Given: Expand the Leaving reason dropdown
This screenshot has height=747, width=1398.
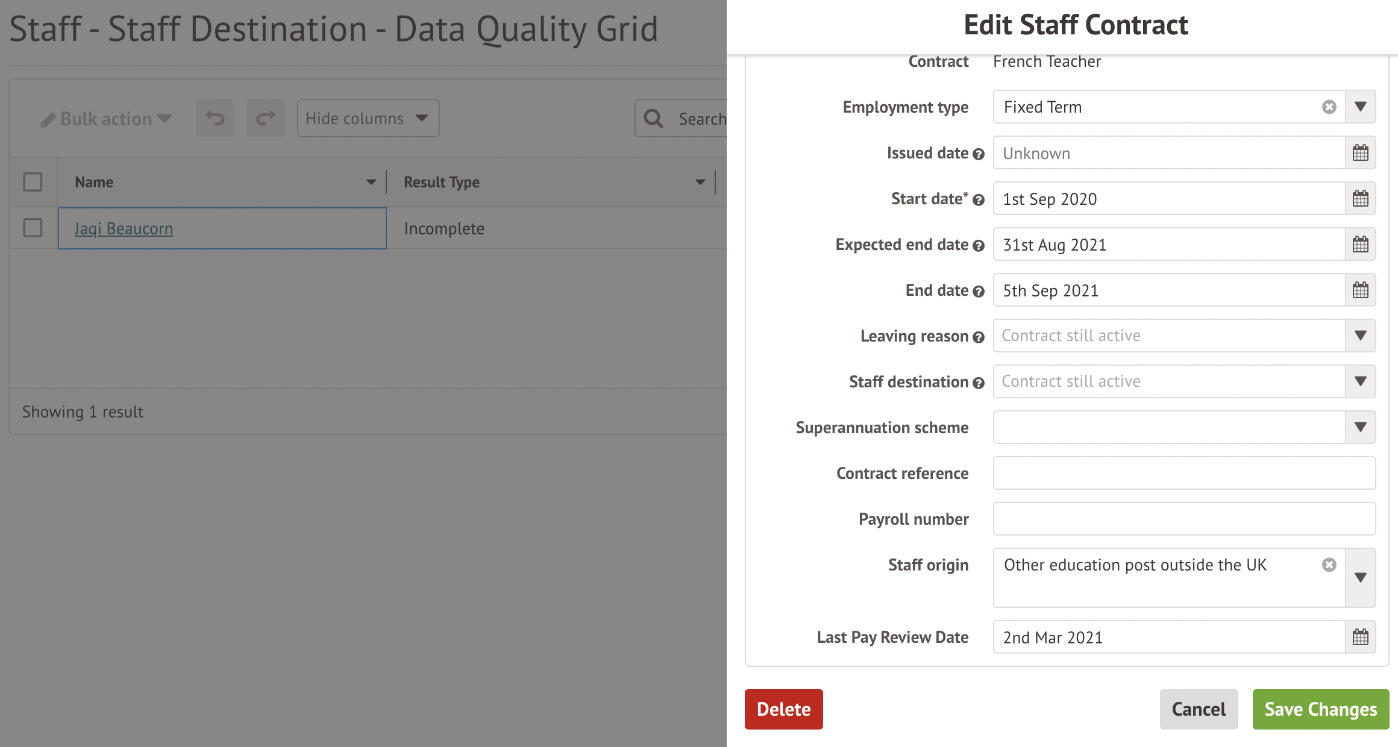Looking at the screenshot, I should [1360, 336].
